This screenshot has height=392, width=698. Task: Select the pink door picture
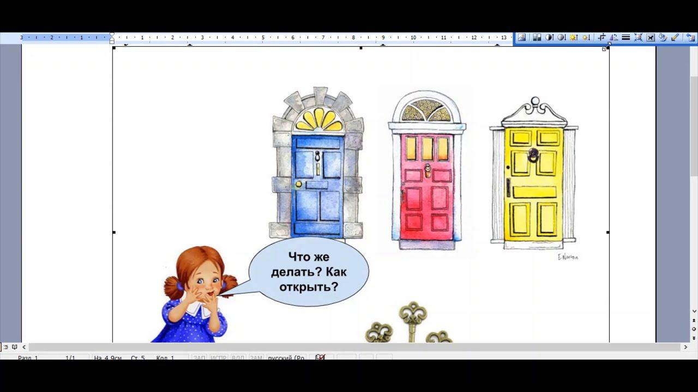tap(427, 170)
